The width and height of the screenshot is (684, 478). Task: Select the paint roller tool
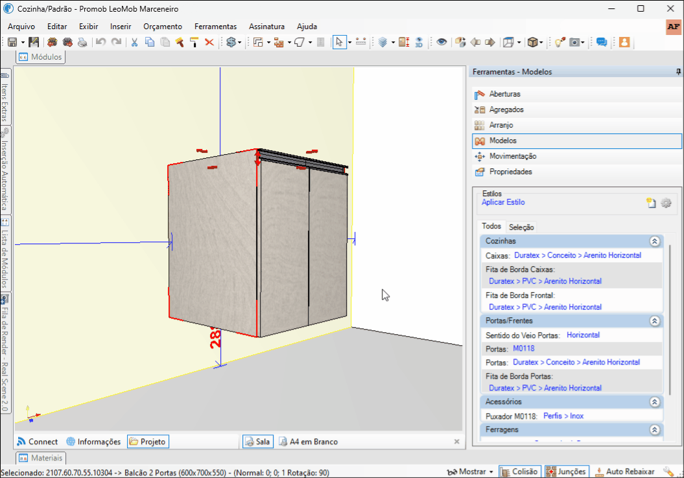coord(194,42)
